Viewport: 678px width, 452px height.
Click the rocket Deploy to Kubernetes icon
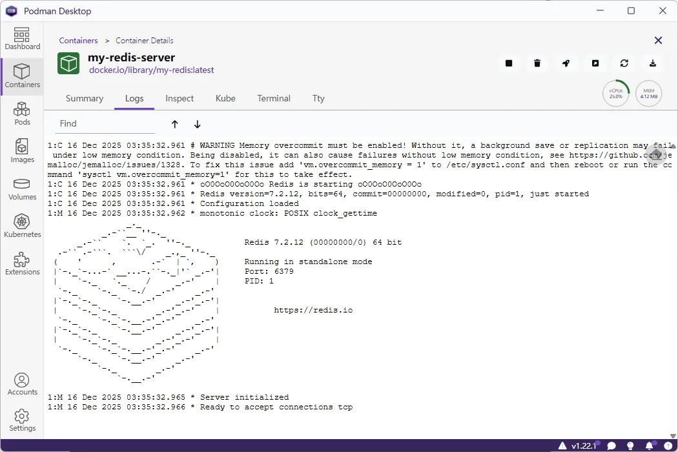[566, 63]
